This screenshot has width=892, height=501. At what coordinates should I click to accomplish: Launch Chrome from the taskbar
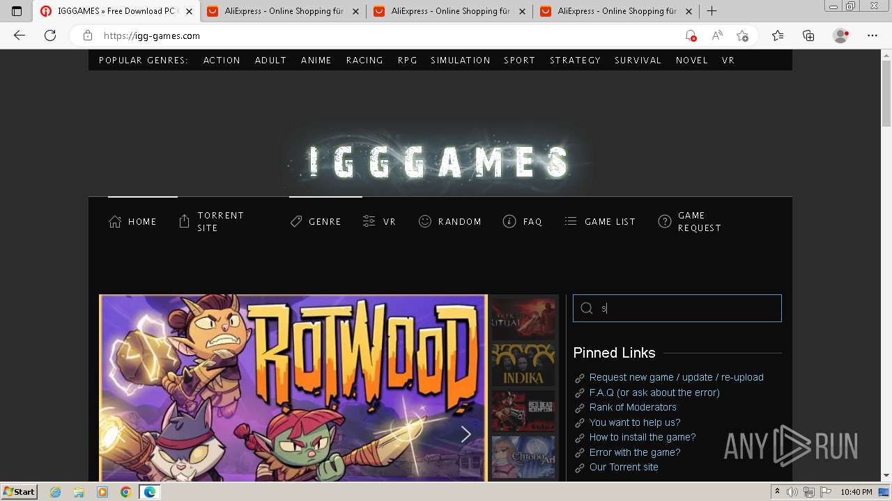[x=125, y=492]
